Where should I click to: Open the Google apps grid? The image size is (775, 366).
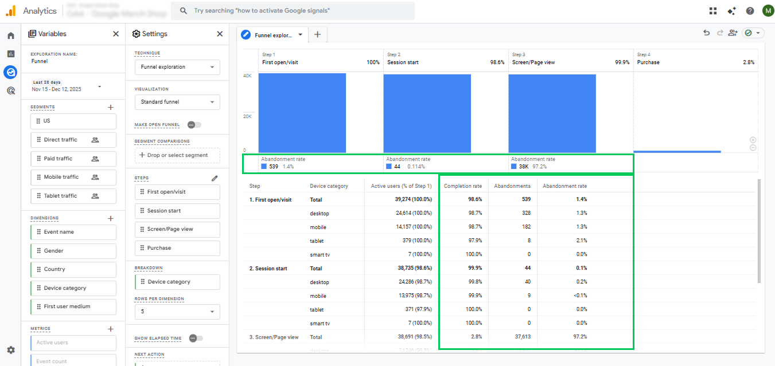pyautogui.click(x=713, y=11)
